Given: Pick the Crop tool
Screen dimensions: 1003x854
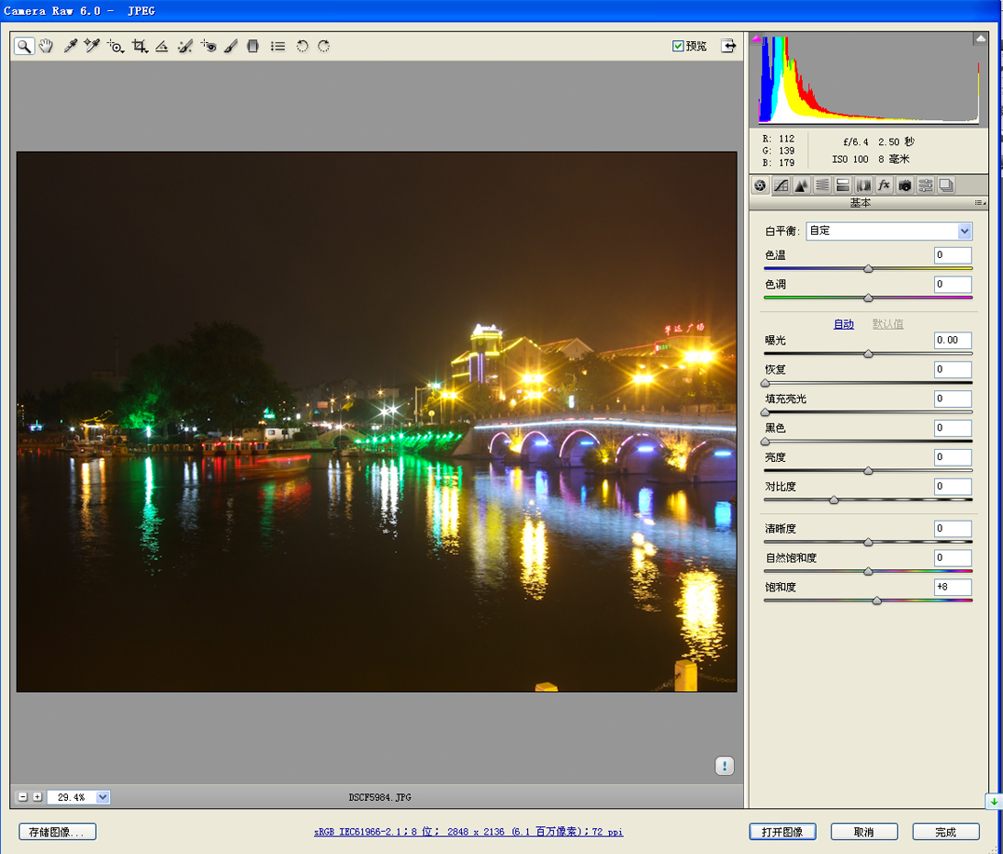Looking at the screenshot, I should point(139,46).
